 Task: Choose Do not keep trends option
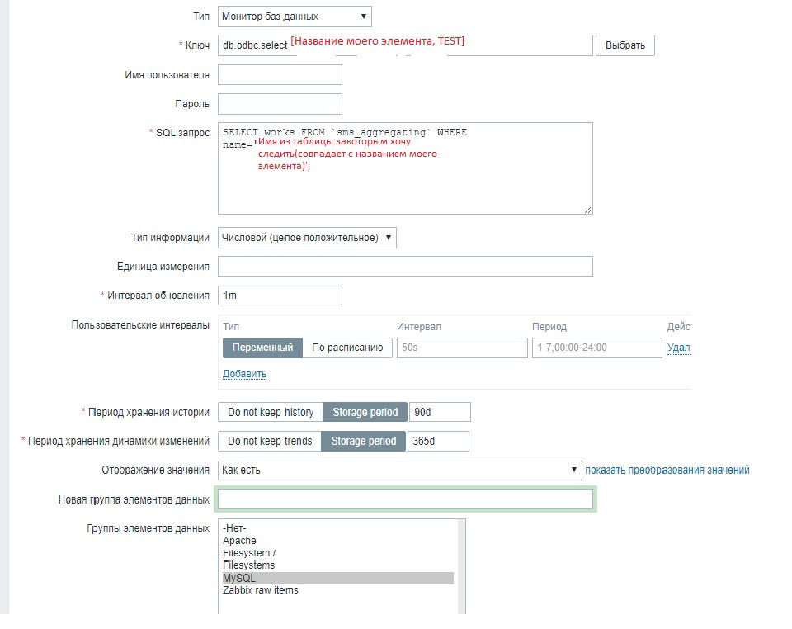(x=270, y=441)
